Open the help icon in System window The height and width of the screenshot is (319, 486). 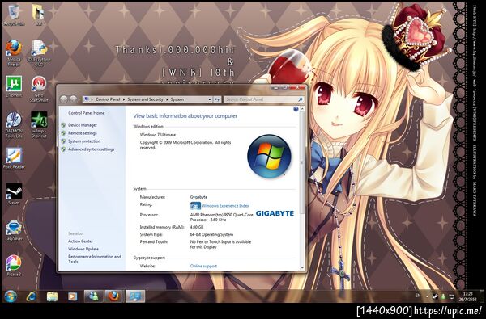296,109
